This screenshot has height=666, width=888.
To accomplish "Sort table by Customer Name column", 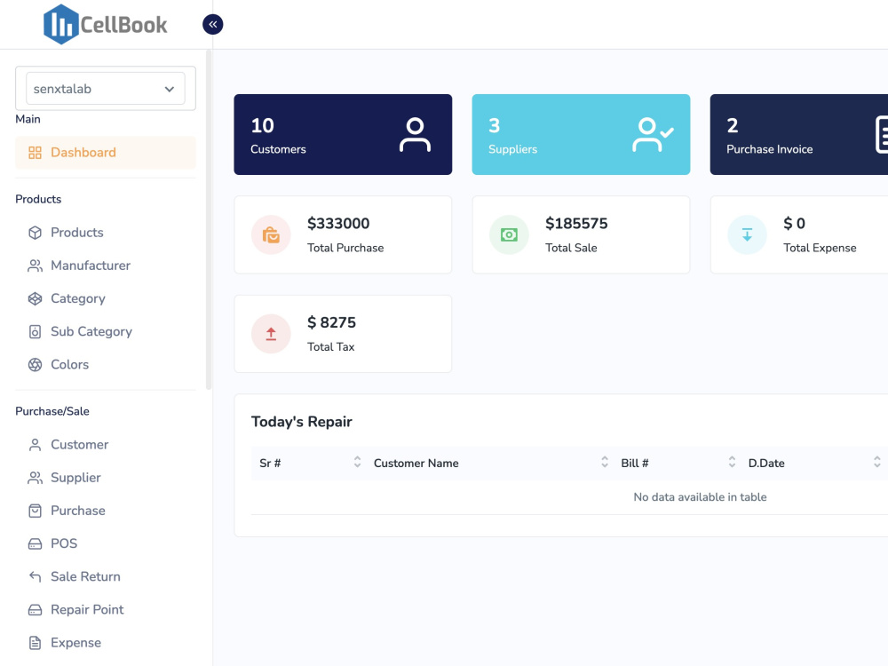I will pyautogui.click(x=489, y=463).
